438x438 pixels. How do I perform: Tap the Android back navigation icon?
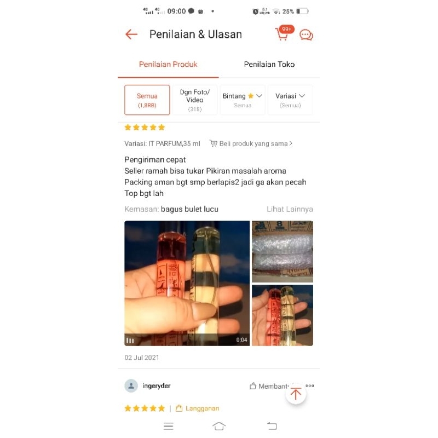pyautogui.click(x=272, y=426)
